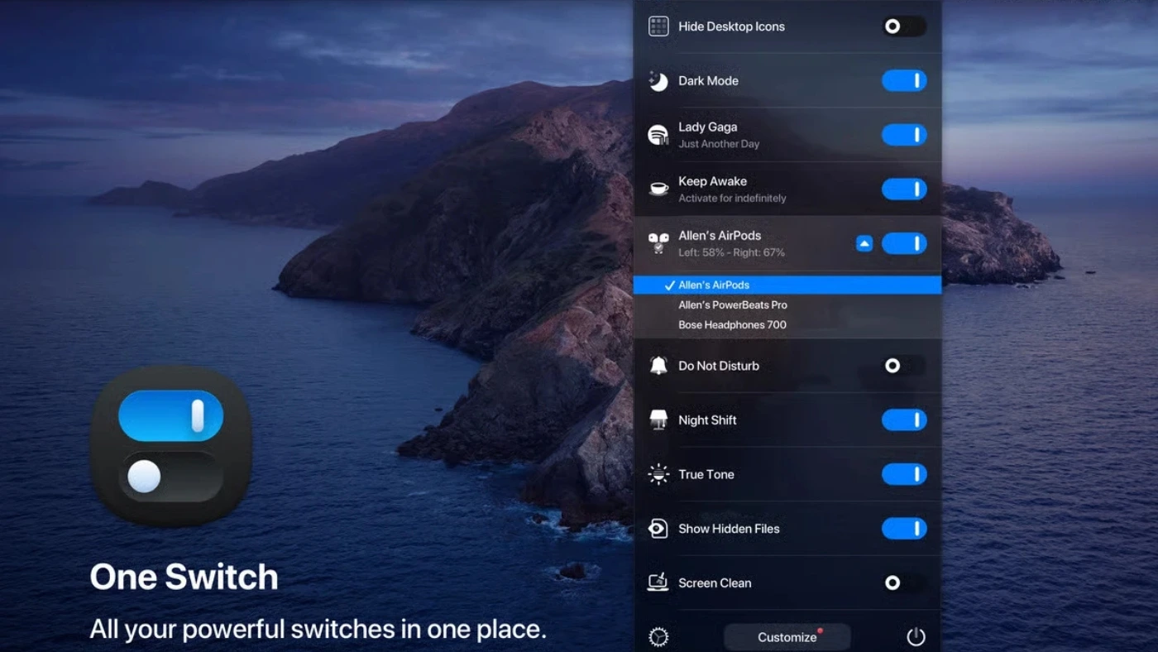Click the Keep Awake coffee cup icon
The image size is (1158, 652).
pos(658,189)
